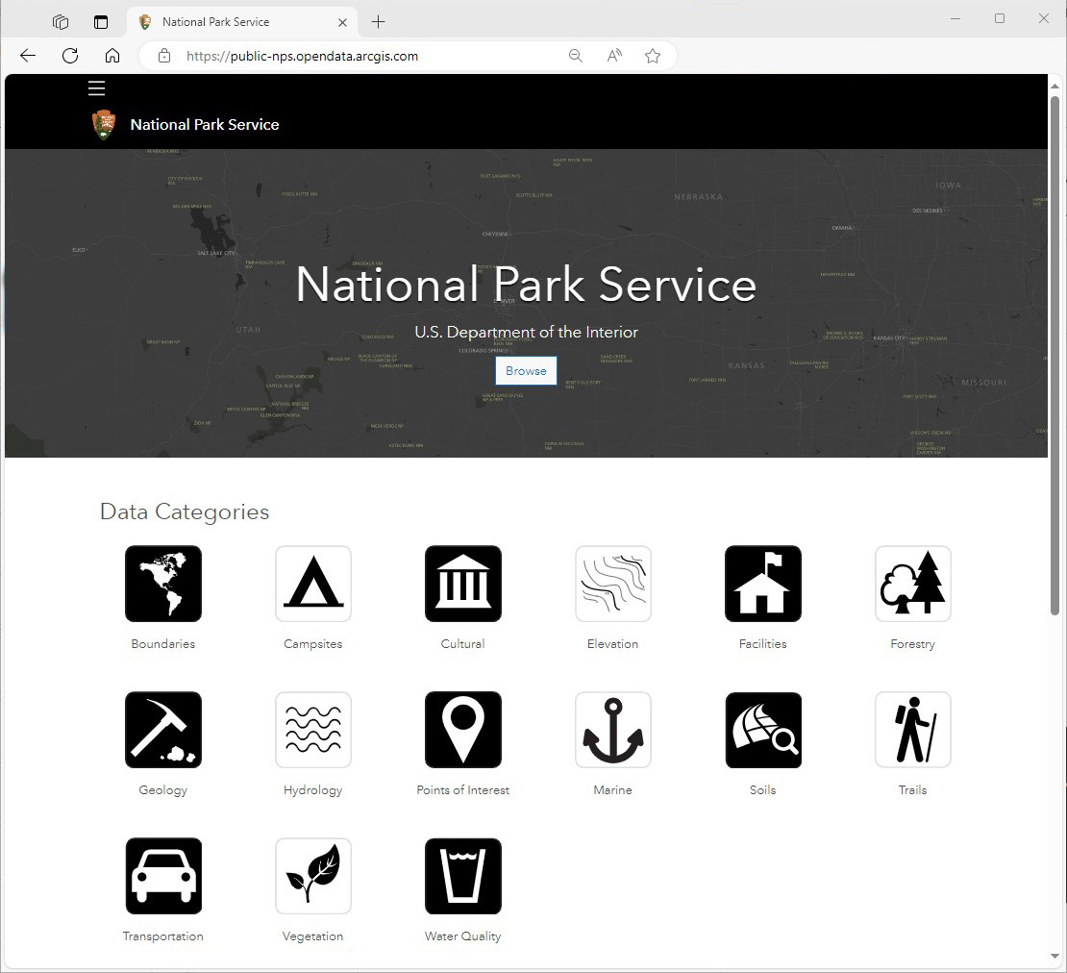Switch to the National Park Service browser tab
Viewport: 1067px width, 973px height.
pos(240,21)
